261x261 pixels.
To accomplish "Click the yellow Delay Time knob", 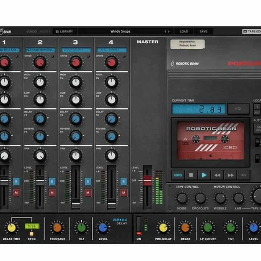I will coord(12,228).
